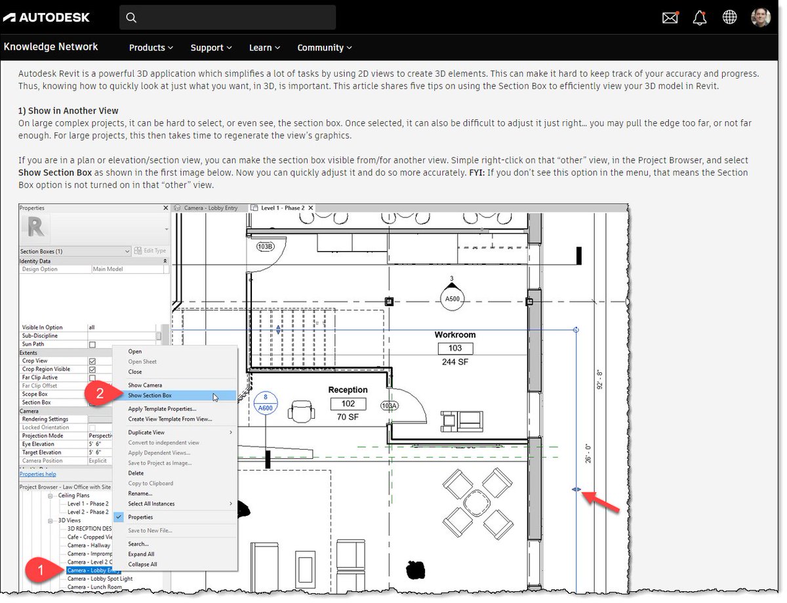
Task: Choose Show Camera in context menu
Action: tap(145, 385)
